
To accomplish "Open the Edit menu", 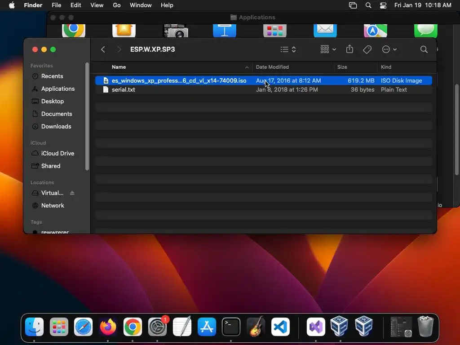I will [75, 5].
